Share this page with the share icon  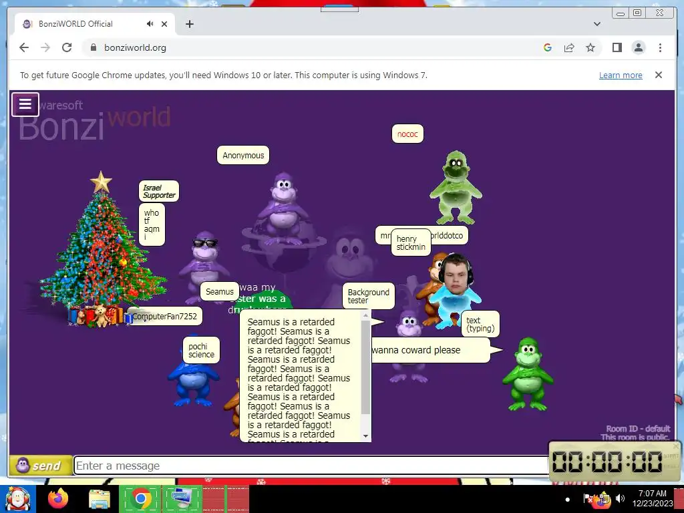pyautogui.click(x=569, y=47)
